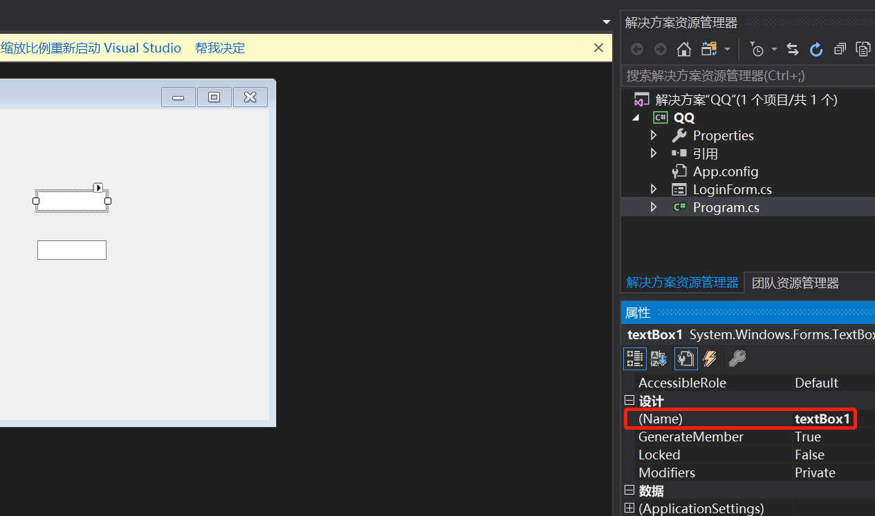Image resolution: width=875 pixels, height=516 pixels.
Task: Toggle preview selected items in Solution Explorer
Action: (x=863, y=49)
